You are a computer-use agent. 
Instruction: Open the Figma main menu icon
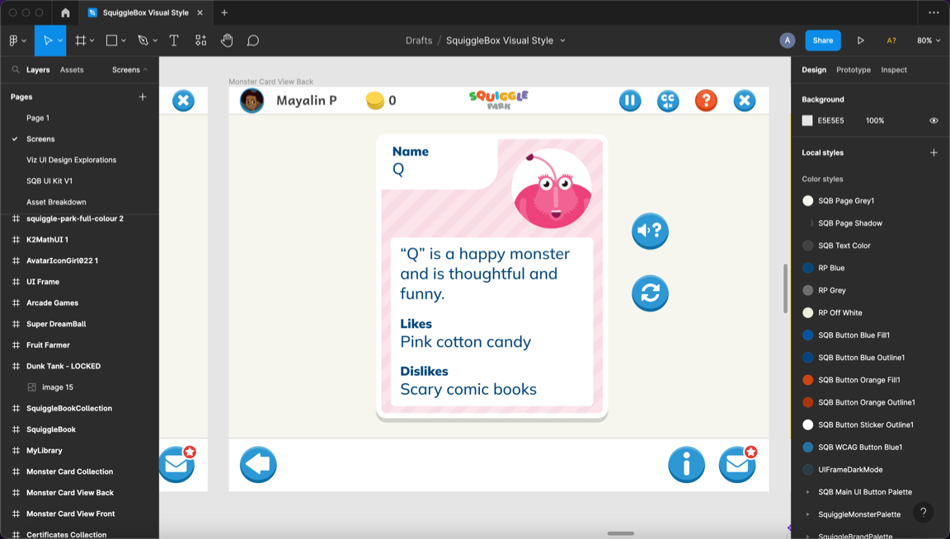(x=13, y=40)
